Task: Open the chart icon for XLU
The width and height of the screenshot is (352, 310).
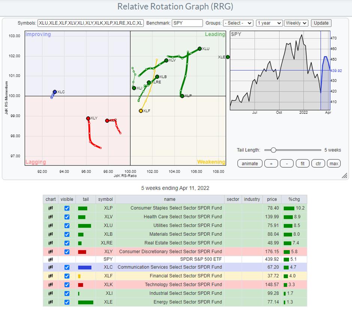Action: tap(51, 225)
